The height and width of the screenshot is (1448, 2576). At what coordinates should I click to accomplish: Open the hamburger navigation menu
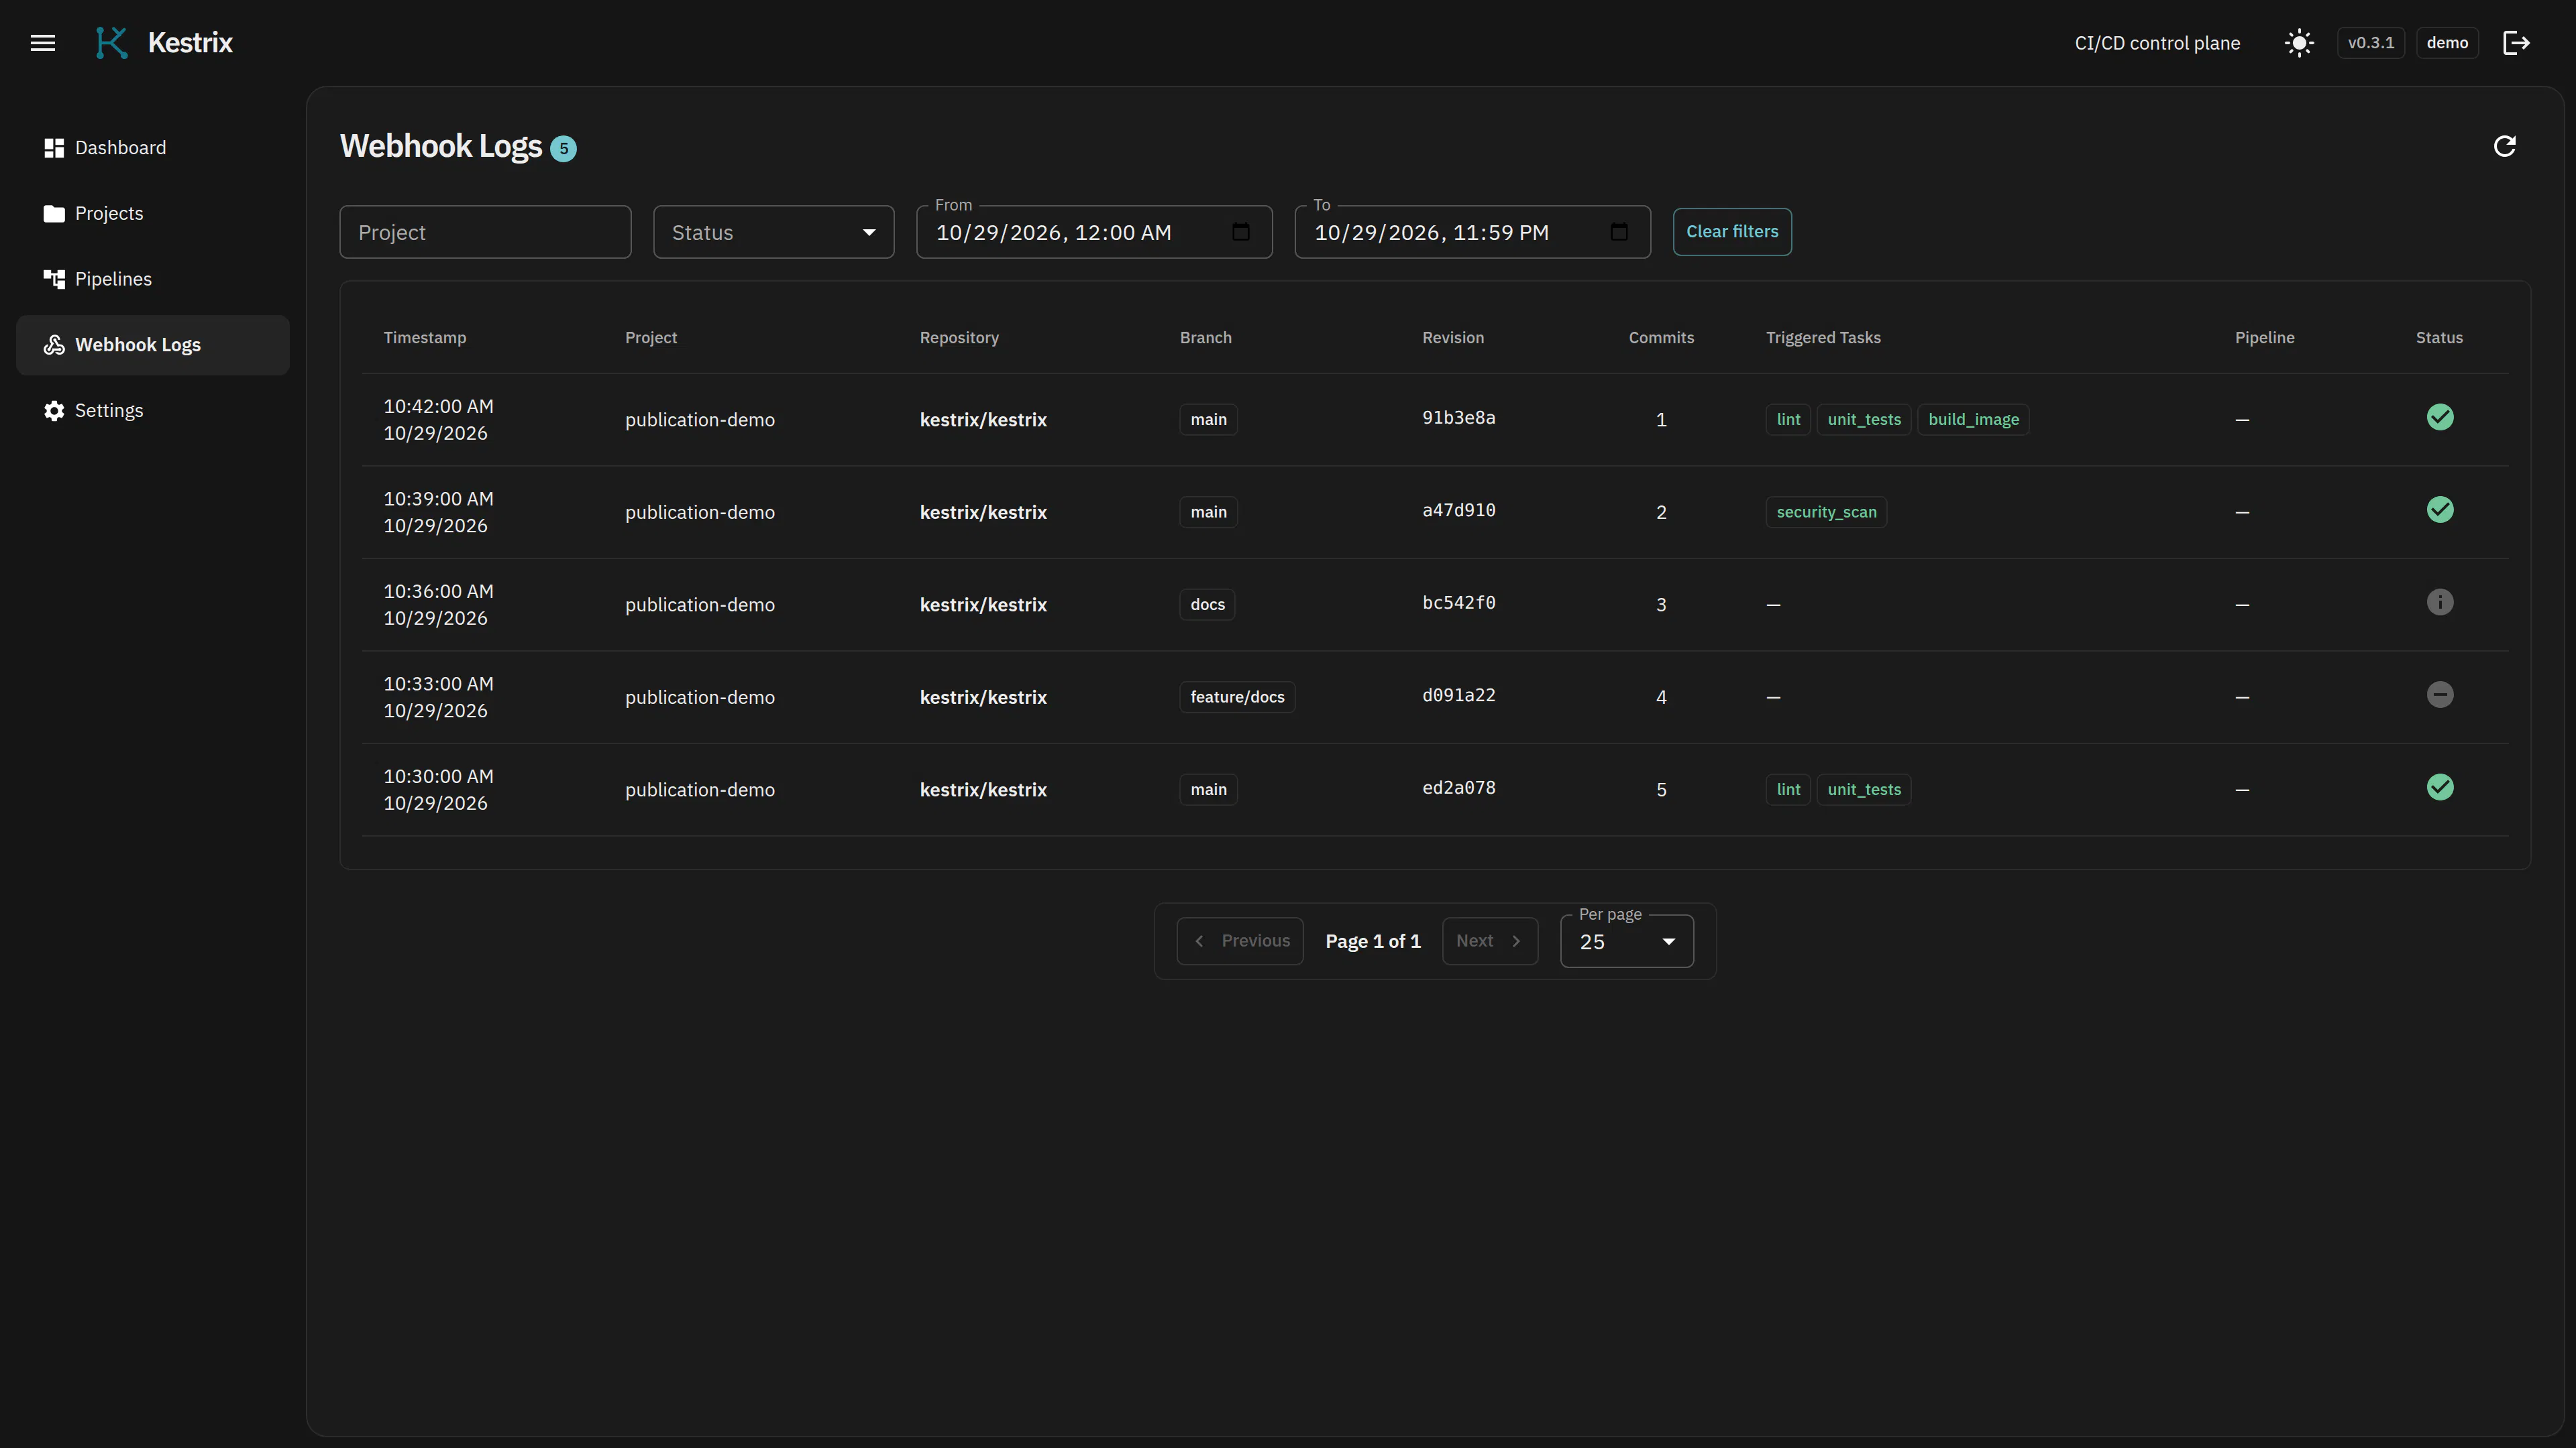[x=43, y=43]
